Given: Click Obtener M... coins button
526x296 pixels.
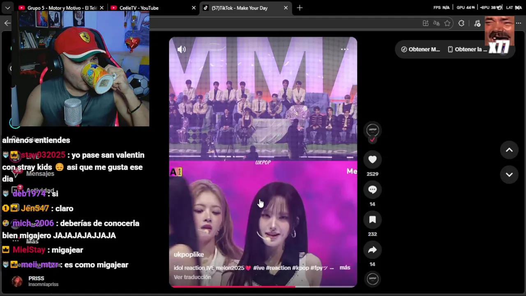Looking at the screenshot, I should click(420, 49).
